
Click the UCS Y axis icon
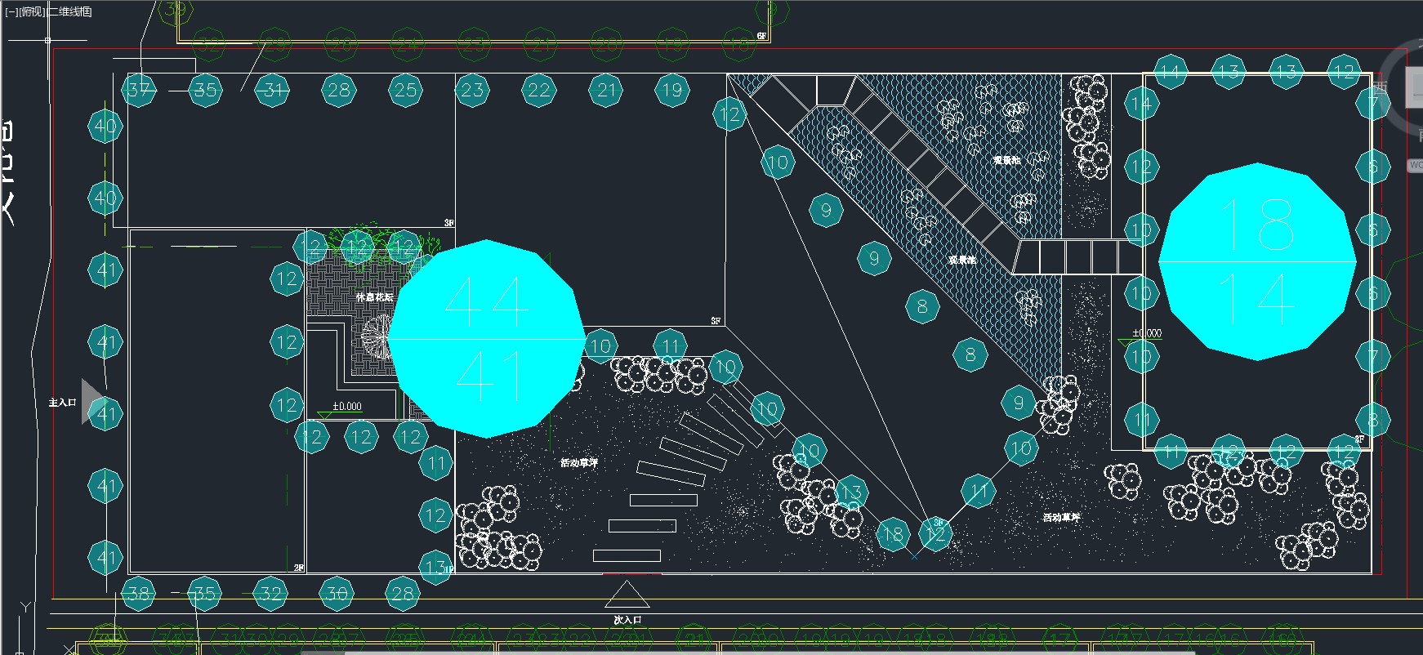click(x=25, y=607)
